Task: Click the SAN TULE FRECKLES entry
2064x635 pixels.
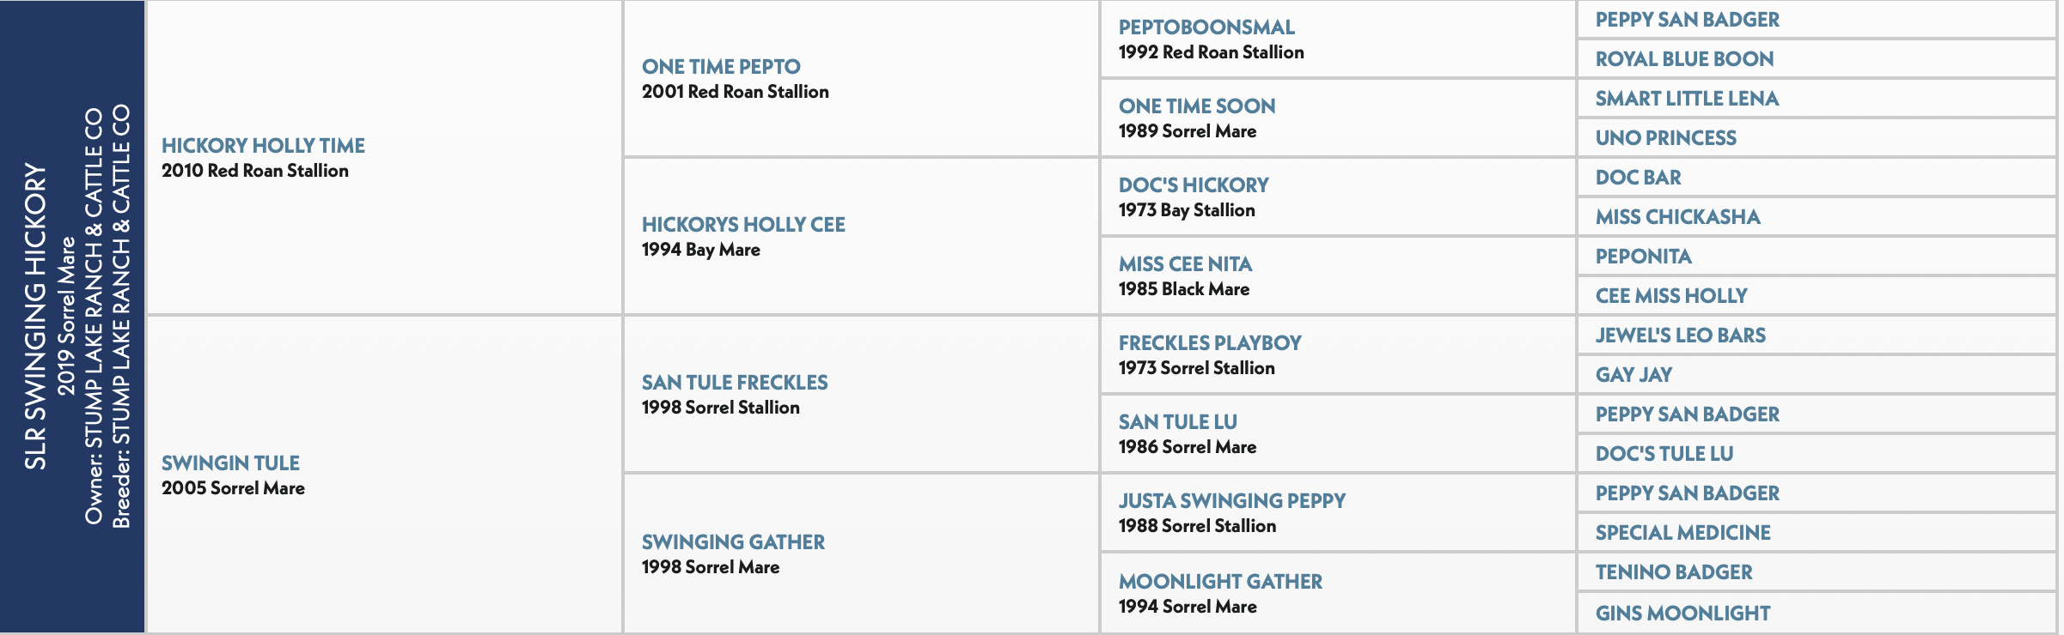Action: click(x=735, y=383)
